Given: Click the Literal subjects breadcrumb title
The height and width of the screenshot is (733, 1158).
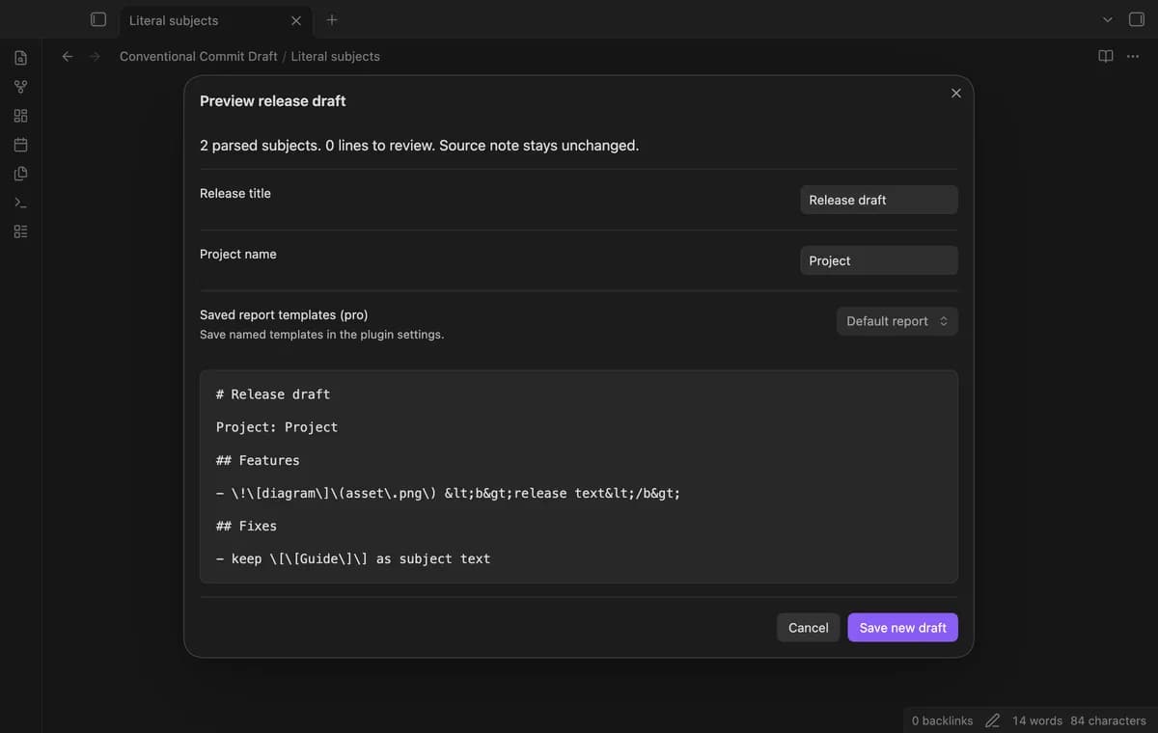Looking at the screenshot, I should (335, 56).
